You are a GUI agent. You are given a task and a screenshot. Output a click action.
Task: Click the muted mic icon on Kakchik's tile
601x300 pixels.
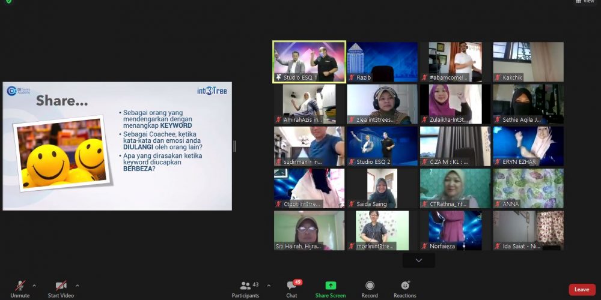[498, 77]
